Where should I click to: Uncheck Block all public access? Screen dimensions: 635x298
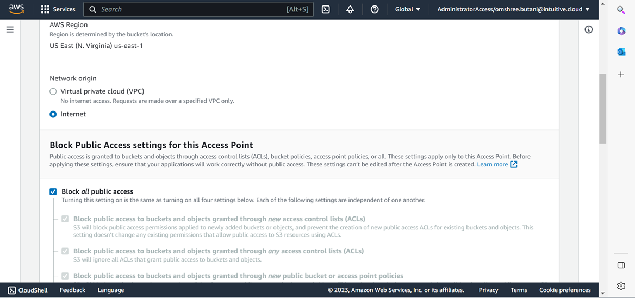(x=53, y=191)
